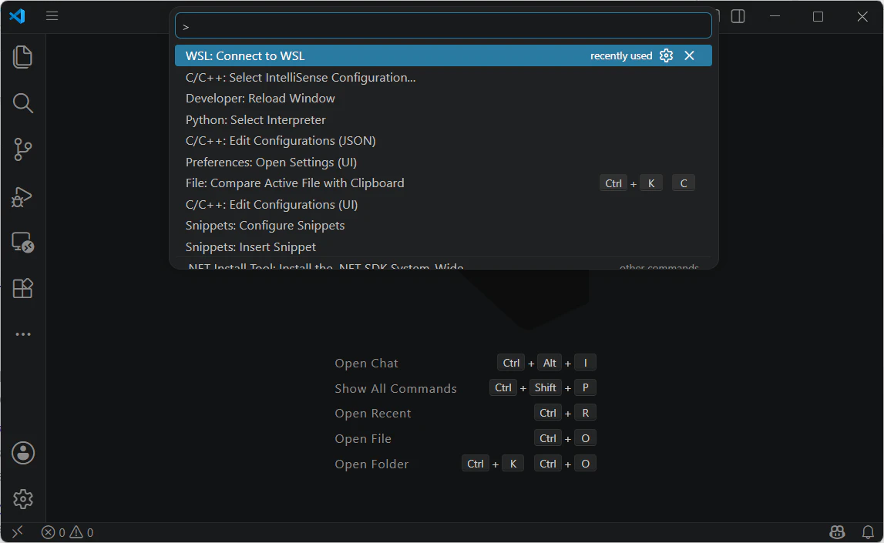Open a remote window from status bar
The width and height of the screenshot is (884, 543).
(x=18, y=531)
